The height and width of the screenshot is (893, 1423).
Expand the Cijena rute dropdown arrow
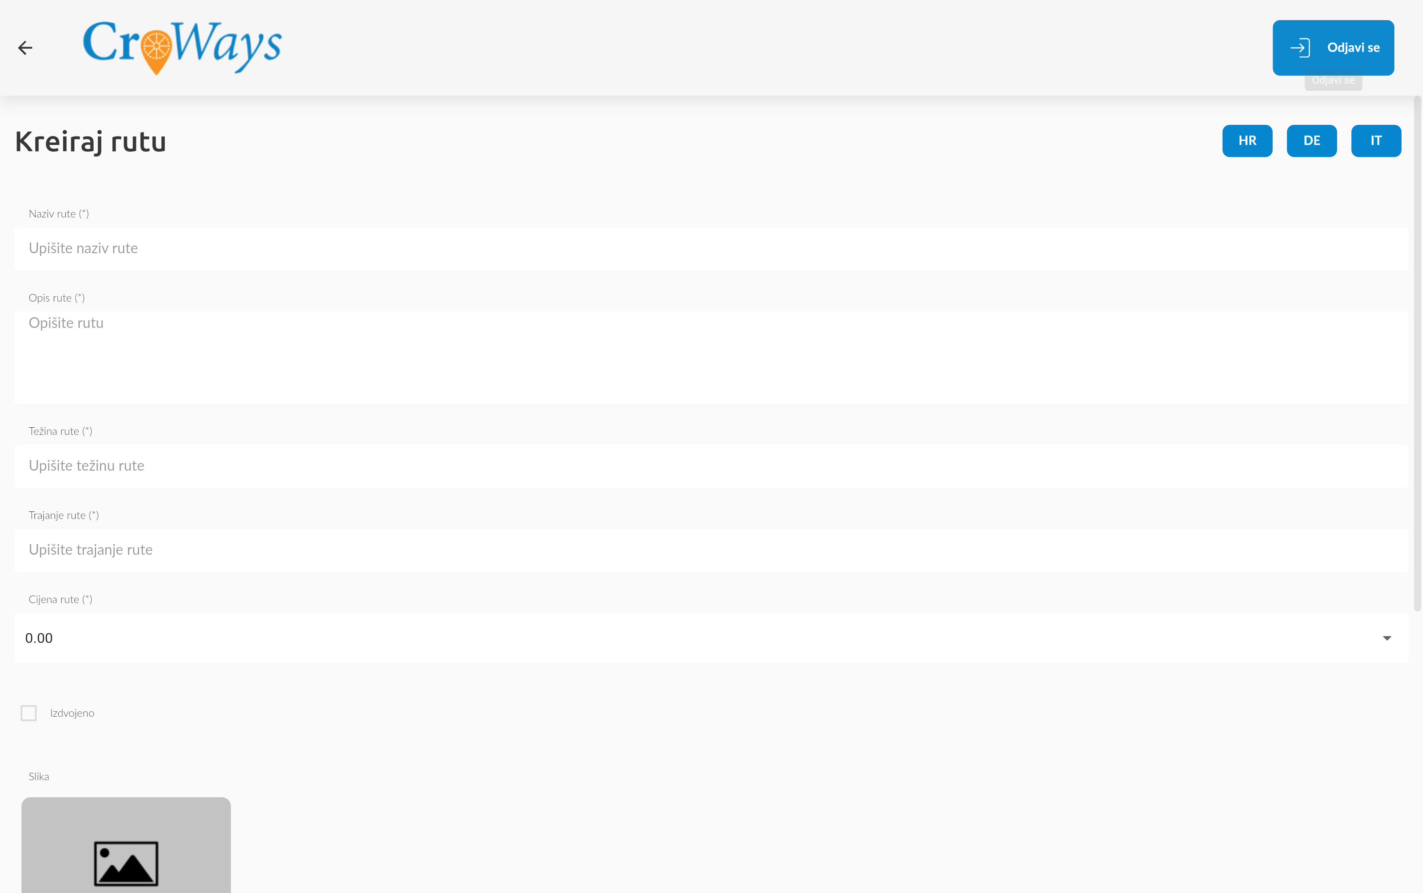point(1387,638)
